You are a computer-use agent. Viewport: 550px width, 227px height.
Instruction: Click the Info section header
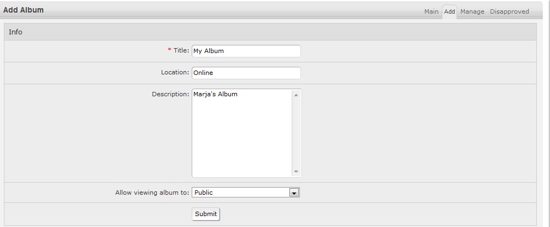[x=16, y=32]
